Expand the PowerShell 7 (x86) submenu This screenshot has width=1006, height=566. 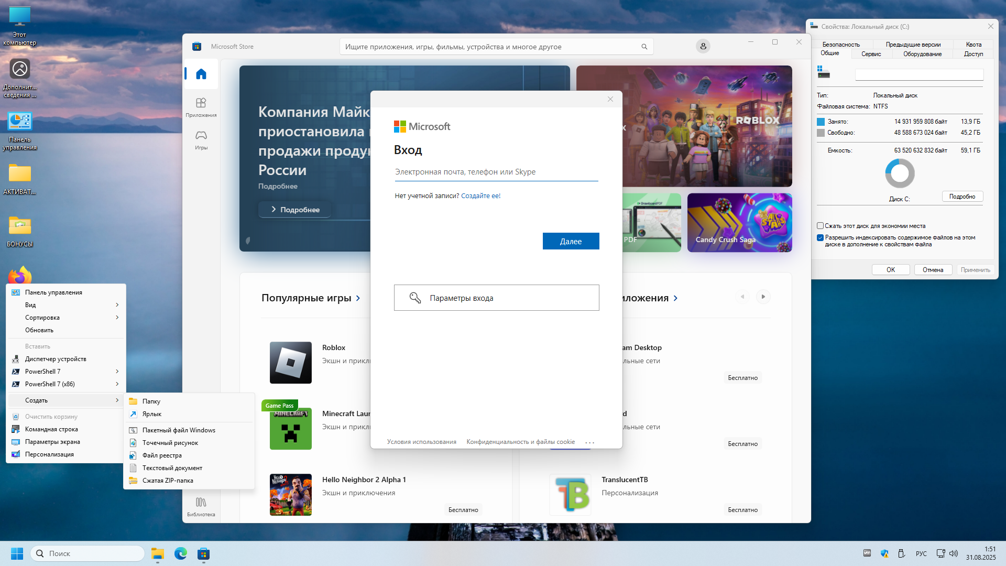tap(65, 384)
